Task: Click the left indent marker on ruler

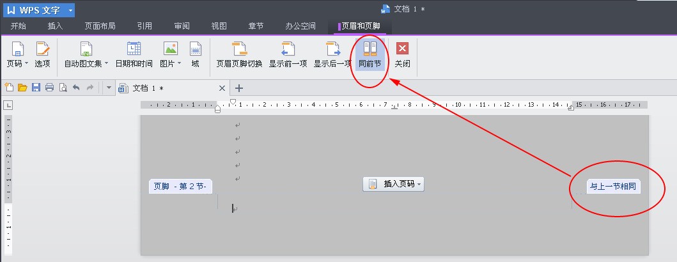Action: click(217, 110)
